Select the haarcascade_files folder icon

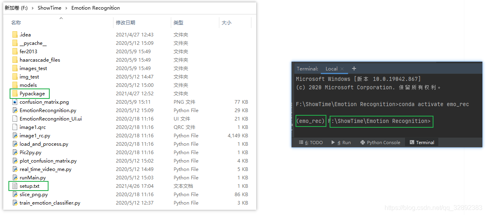click(15, 60)
